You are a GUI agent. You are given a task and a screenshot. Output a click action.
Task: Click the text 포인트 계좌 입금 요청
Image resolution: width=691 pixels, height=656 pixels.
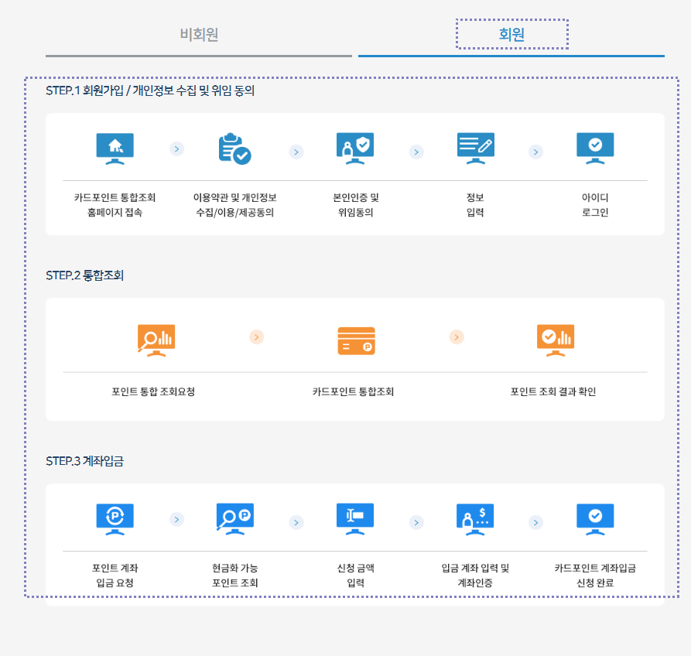click(x=115, y=576)
